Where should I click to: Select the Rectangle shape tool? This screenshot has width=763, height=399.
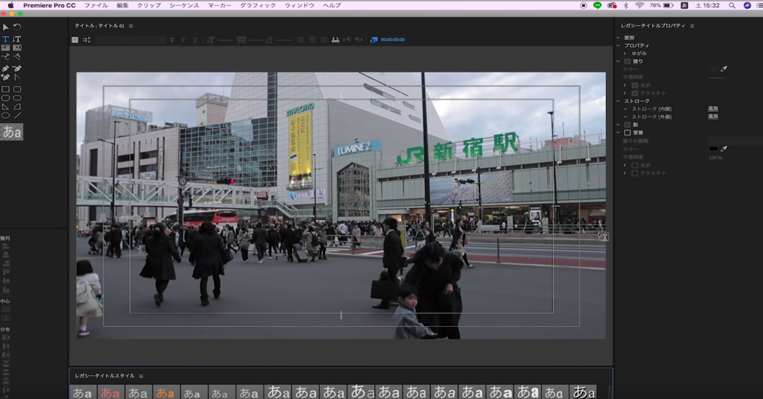(5, 89)
